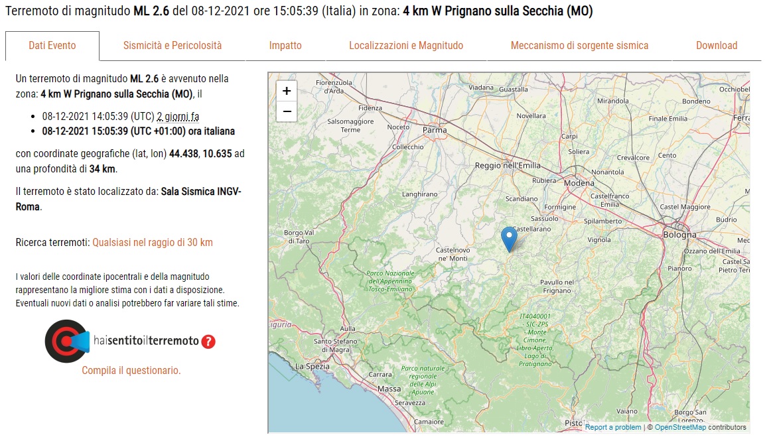Click the haisentitoilterremoto megaphone logo
Viewport: 769px width, 439px height.
point(67,341)
